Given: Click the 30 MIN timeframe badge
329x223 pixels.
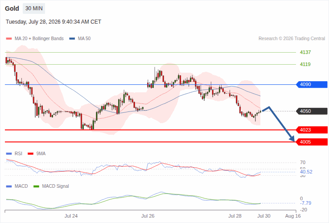Looking at the screenshot, I should [x=34, y=8].
